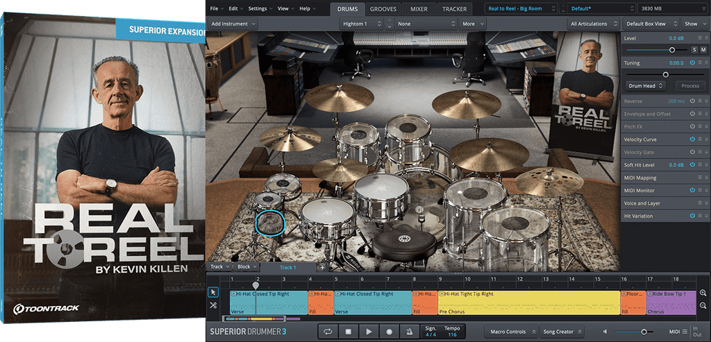Select the yellow Pre Chorus block
Screen dimensions: 711x342
click(x=528, y=302)
